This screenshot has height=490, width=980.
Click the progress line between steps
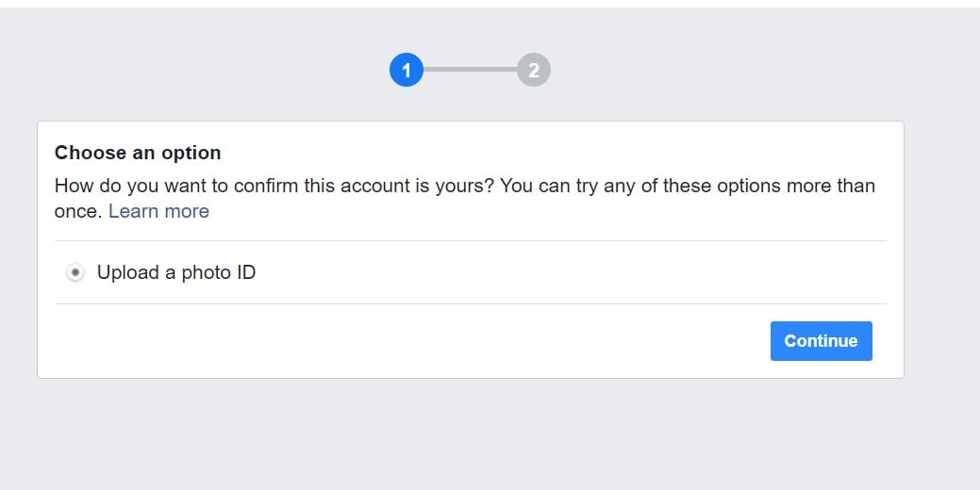tap(470, 70)
